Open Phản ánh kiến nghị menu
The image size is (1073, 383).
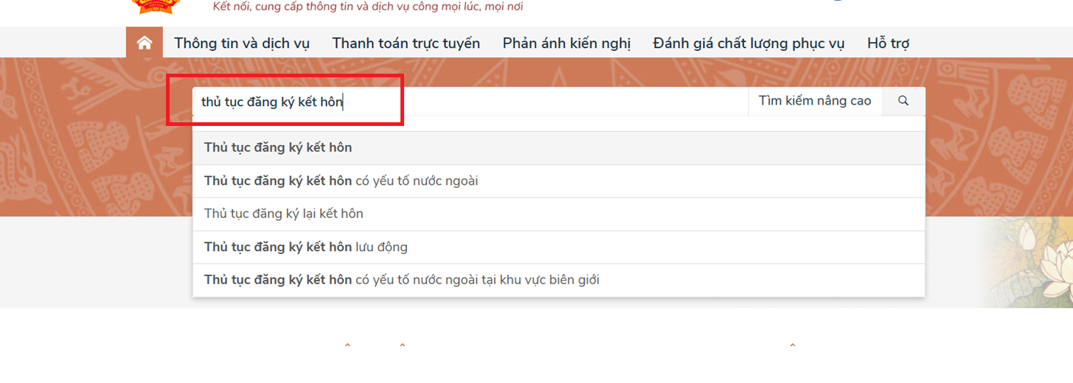566,43
